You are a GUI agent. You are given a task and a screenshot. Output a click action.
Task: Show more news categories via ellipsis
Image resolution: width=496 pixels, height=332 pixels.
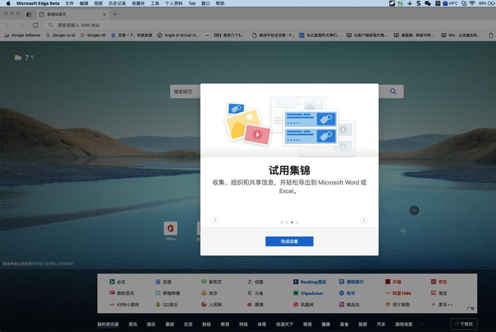click(x=422, y=324)
